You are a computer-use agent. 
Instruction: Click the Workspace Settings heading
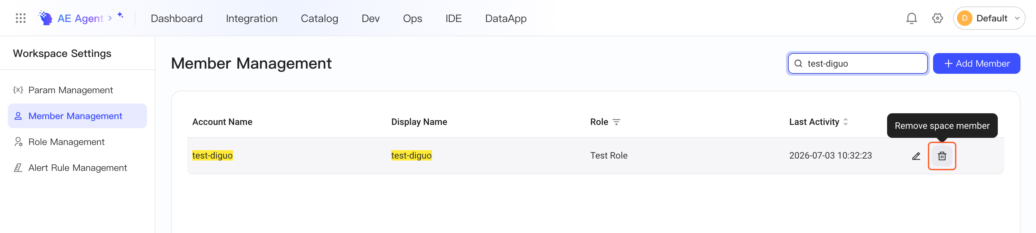(x=62, y=53)
